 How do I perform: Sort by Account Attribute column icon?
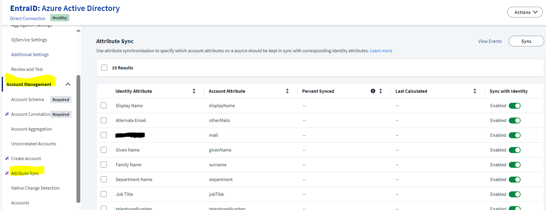tap(287, 91)
